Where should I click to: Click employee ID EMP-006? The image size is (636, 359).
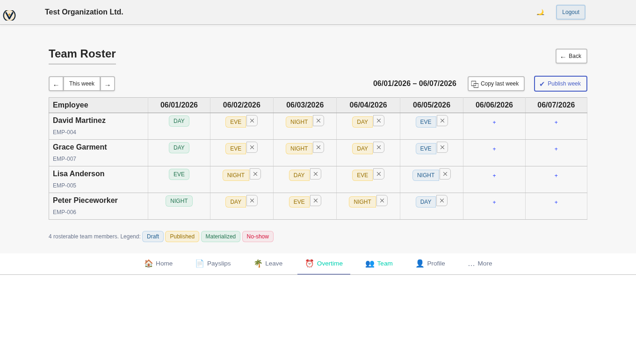point(65,212)
